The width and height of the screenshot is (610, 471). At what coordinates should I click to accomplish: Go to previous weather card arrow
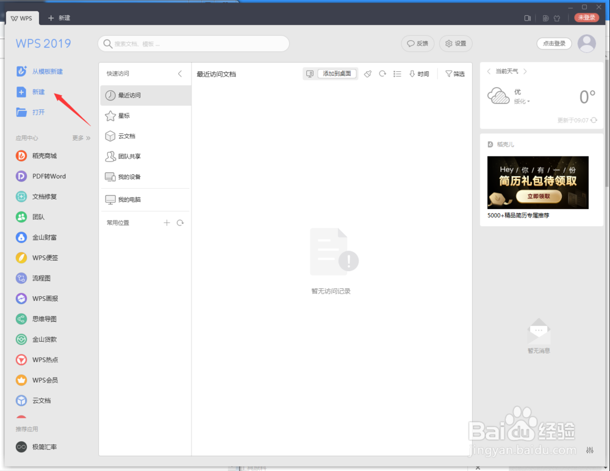(489, 71)
